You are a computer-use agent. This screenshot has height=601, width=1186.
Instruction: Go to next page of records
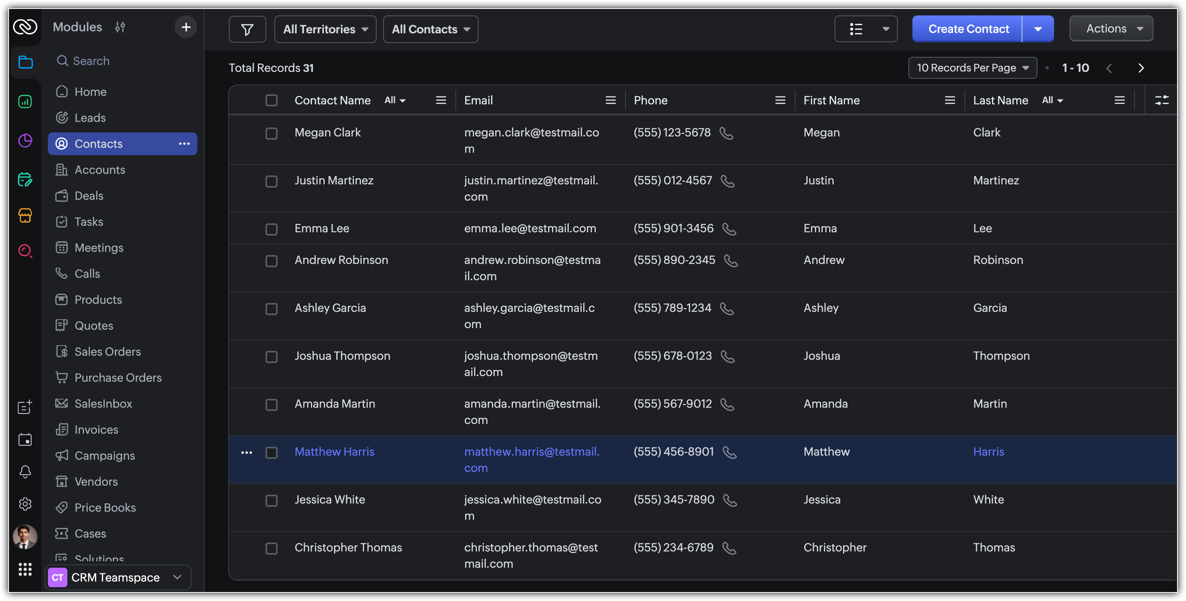tap(1141, 68)
